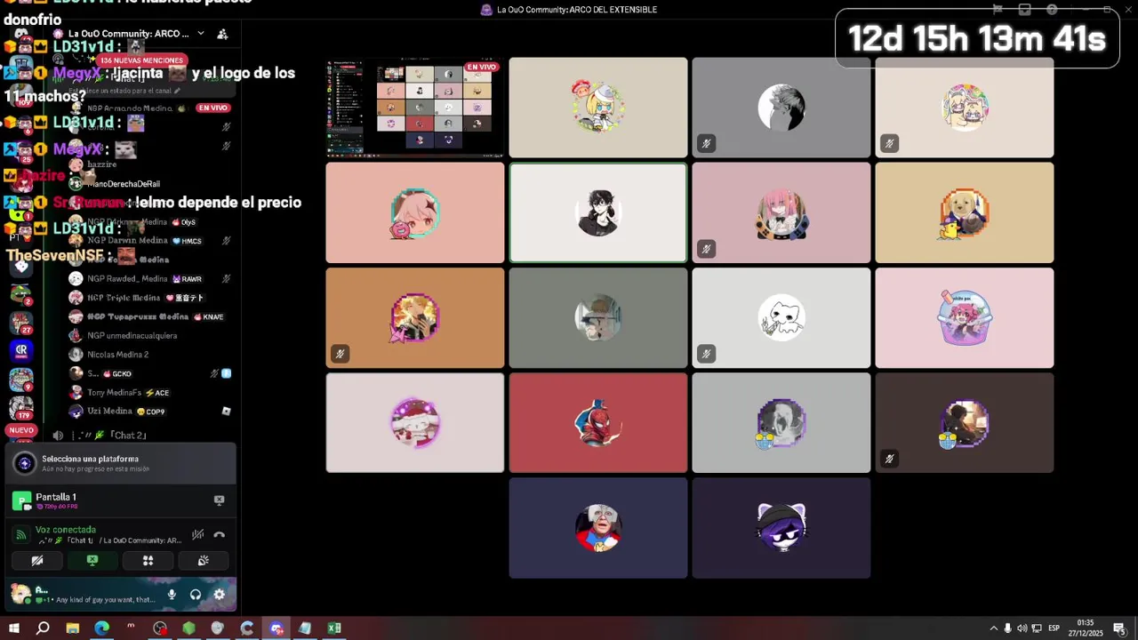
Task: Open File Explorer from taskbar
Action: coord(73,628)
